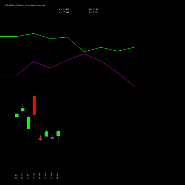The image size is (185, 185).
Task: Select the small green candle for 27 Apr
Action: 17,115
